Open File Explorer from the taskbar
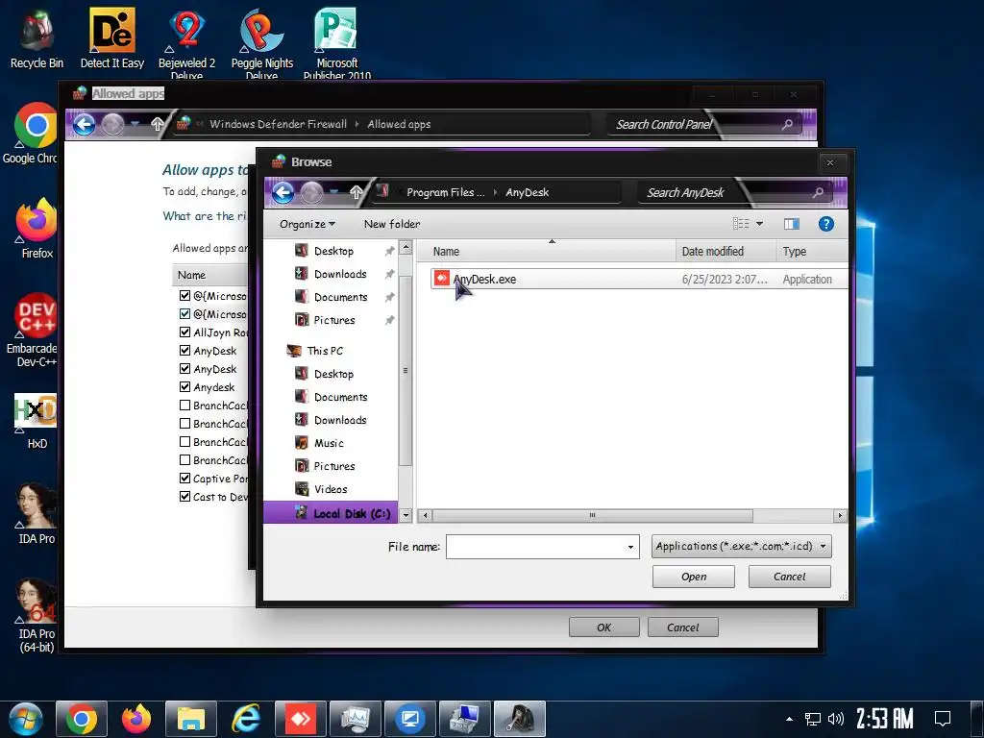The image size is (984, 738). (191, 719)
